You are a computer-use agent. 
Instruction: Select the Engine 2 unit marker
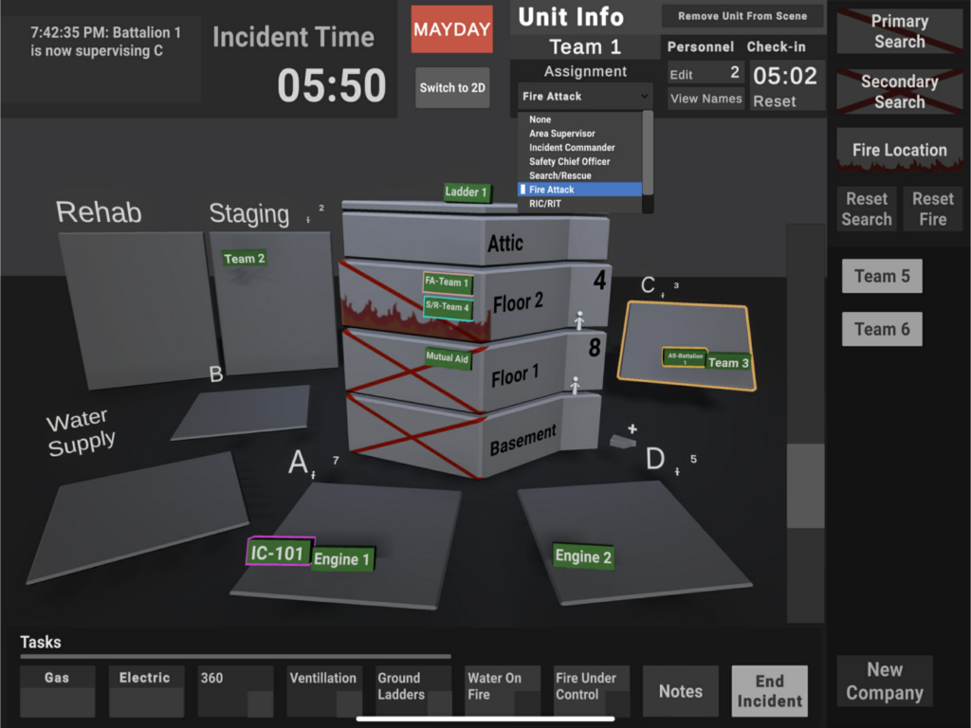pos(583,556)
